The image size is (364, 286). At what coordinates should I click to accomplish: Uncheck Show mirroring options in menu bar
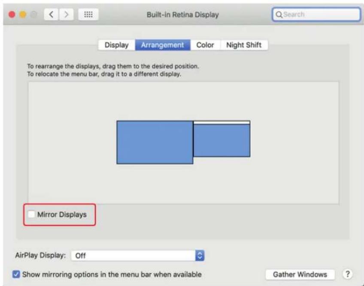point(16,274)
